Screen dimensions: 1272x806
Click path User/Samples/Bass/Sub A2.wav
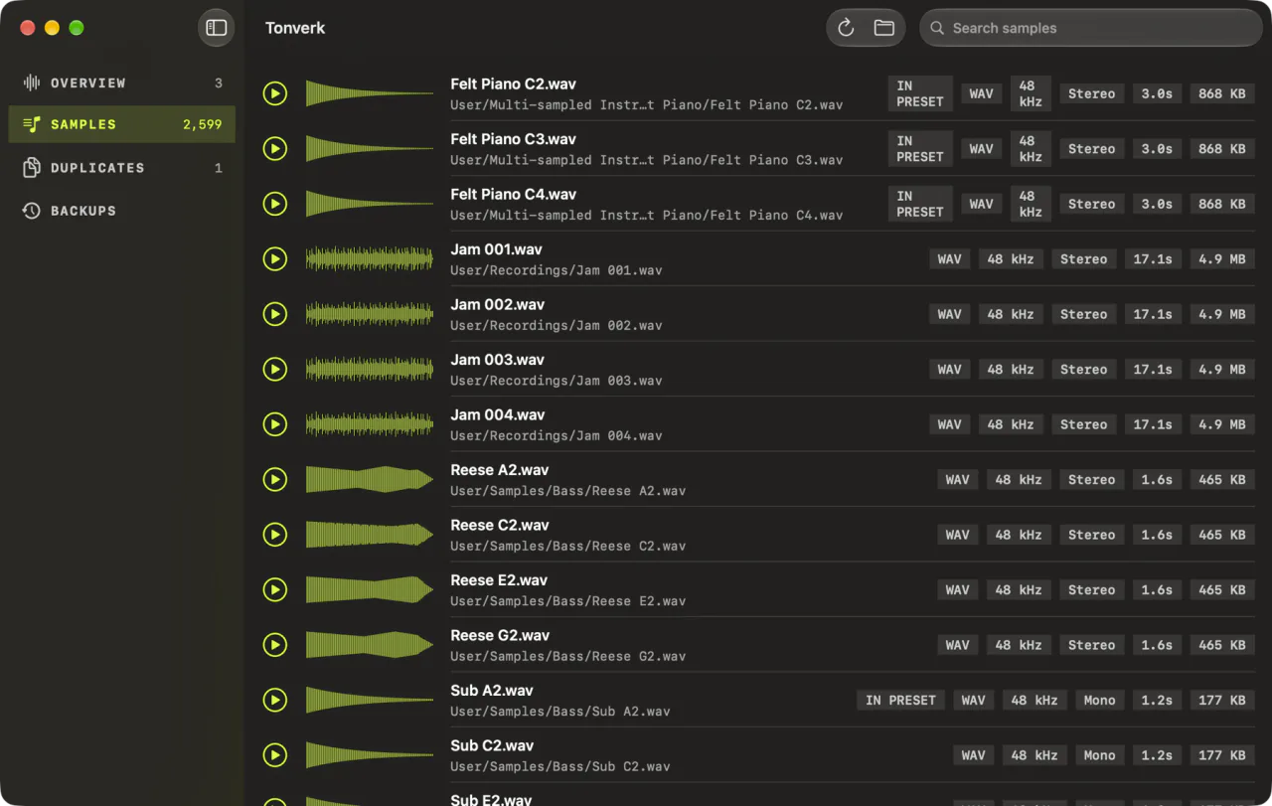pos(559,712)
